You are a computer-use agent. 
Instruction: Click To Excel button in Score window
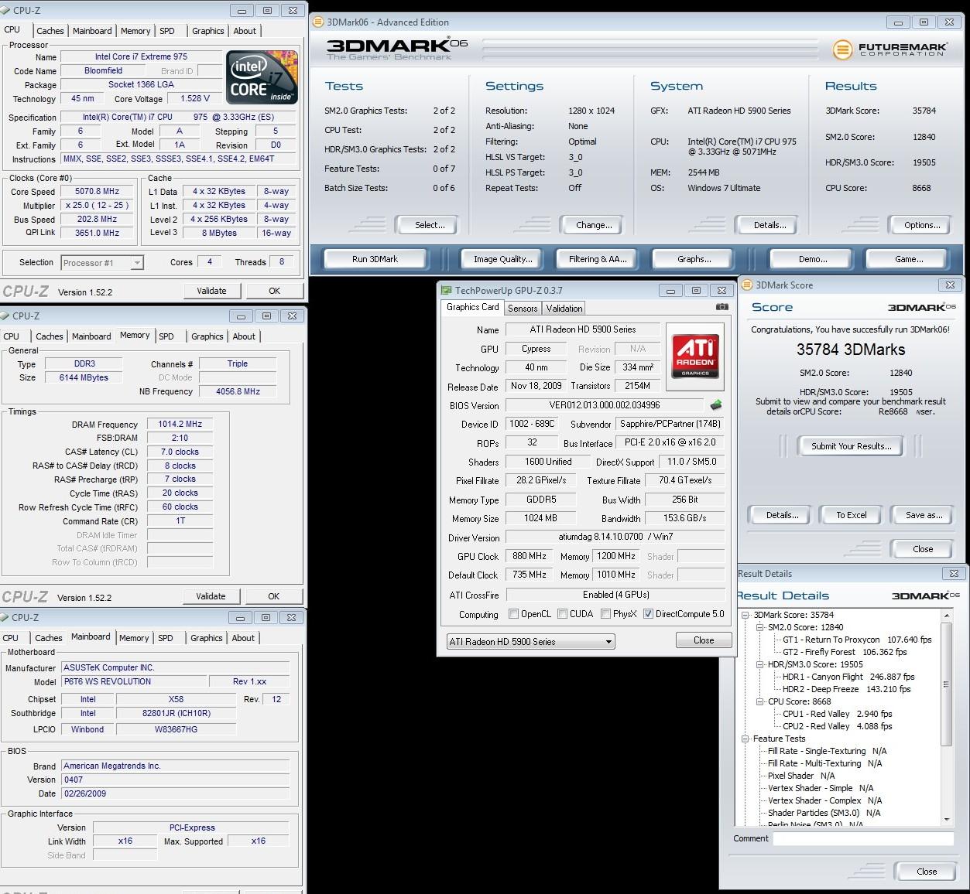click(x=851, y=515)
